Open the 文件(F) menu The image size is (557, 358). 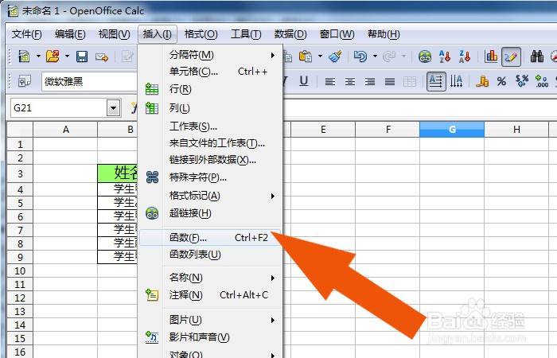[x=26, y=34]
